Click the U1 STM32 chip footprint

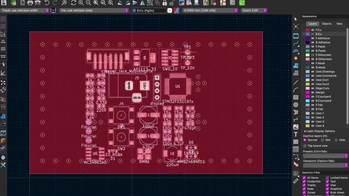[178, 87]
